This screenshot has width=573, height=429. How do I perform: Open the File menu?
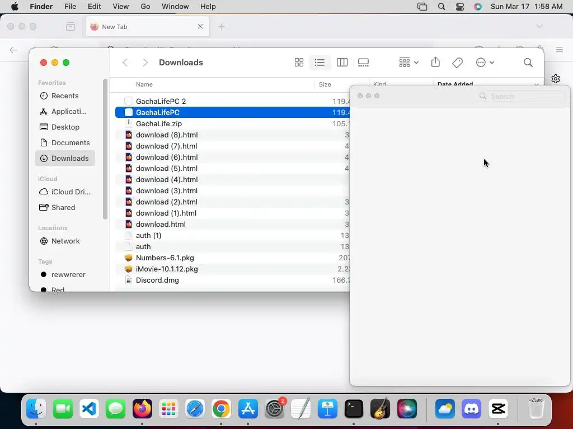[x=70, y=6]
